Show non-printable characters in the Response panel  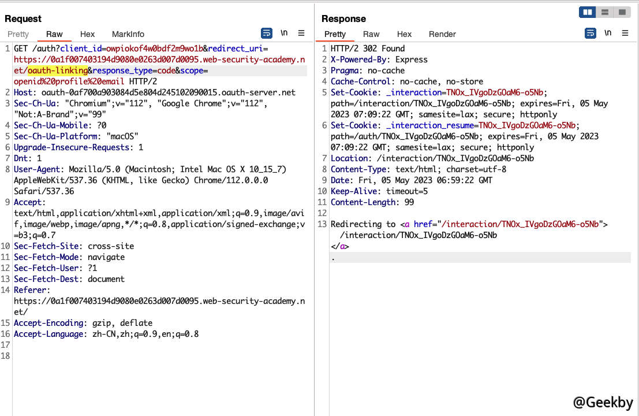pyautogui.click(x=608, y=34)
